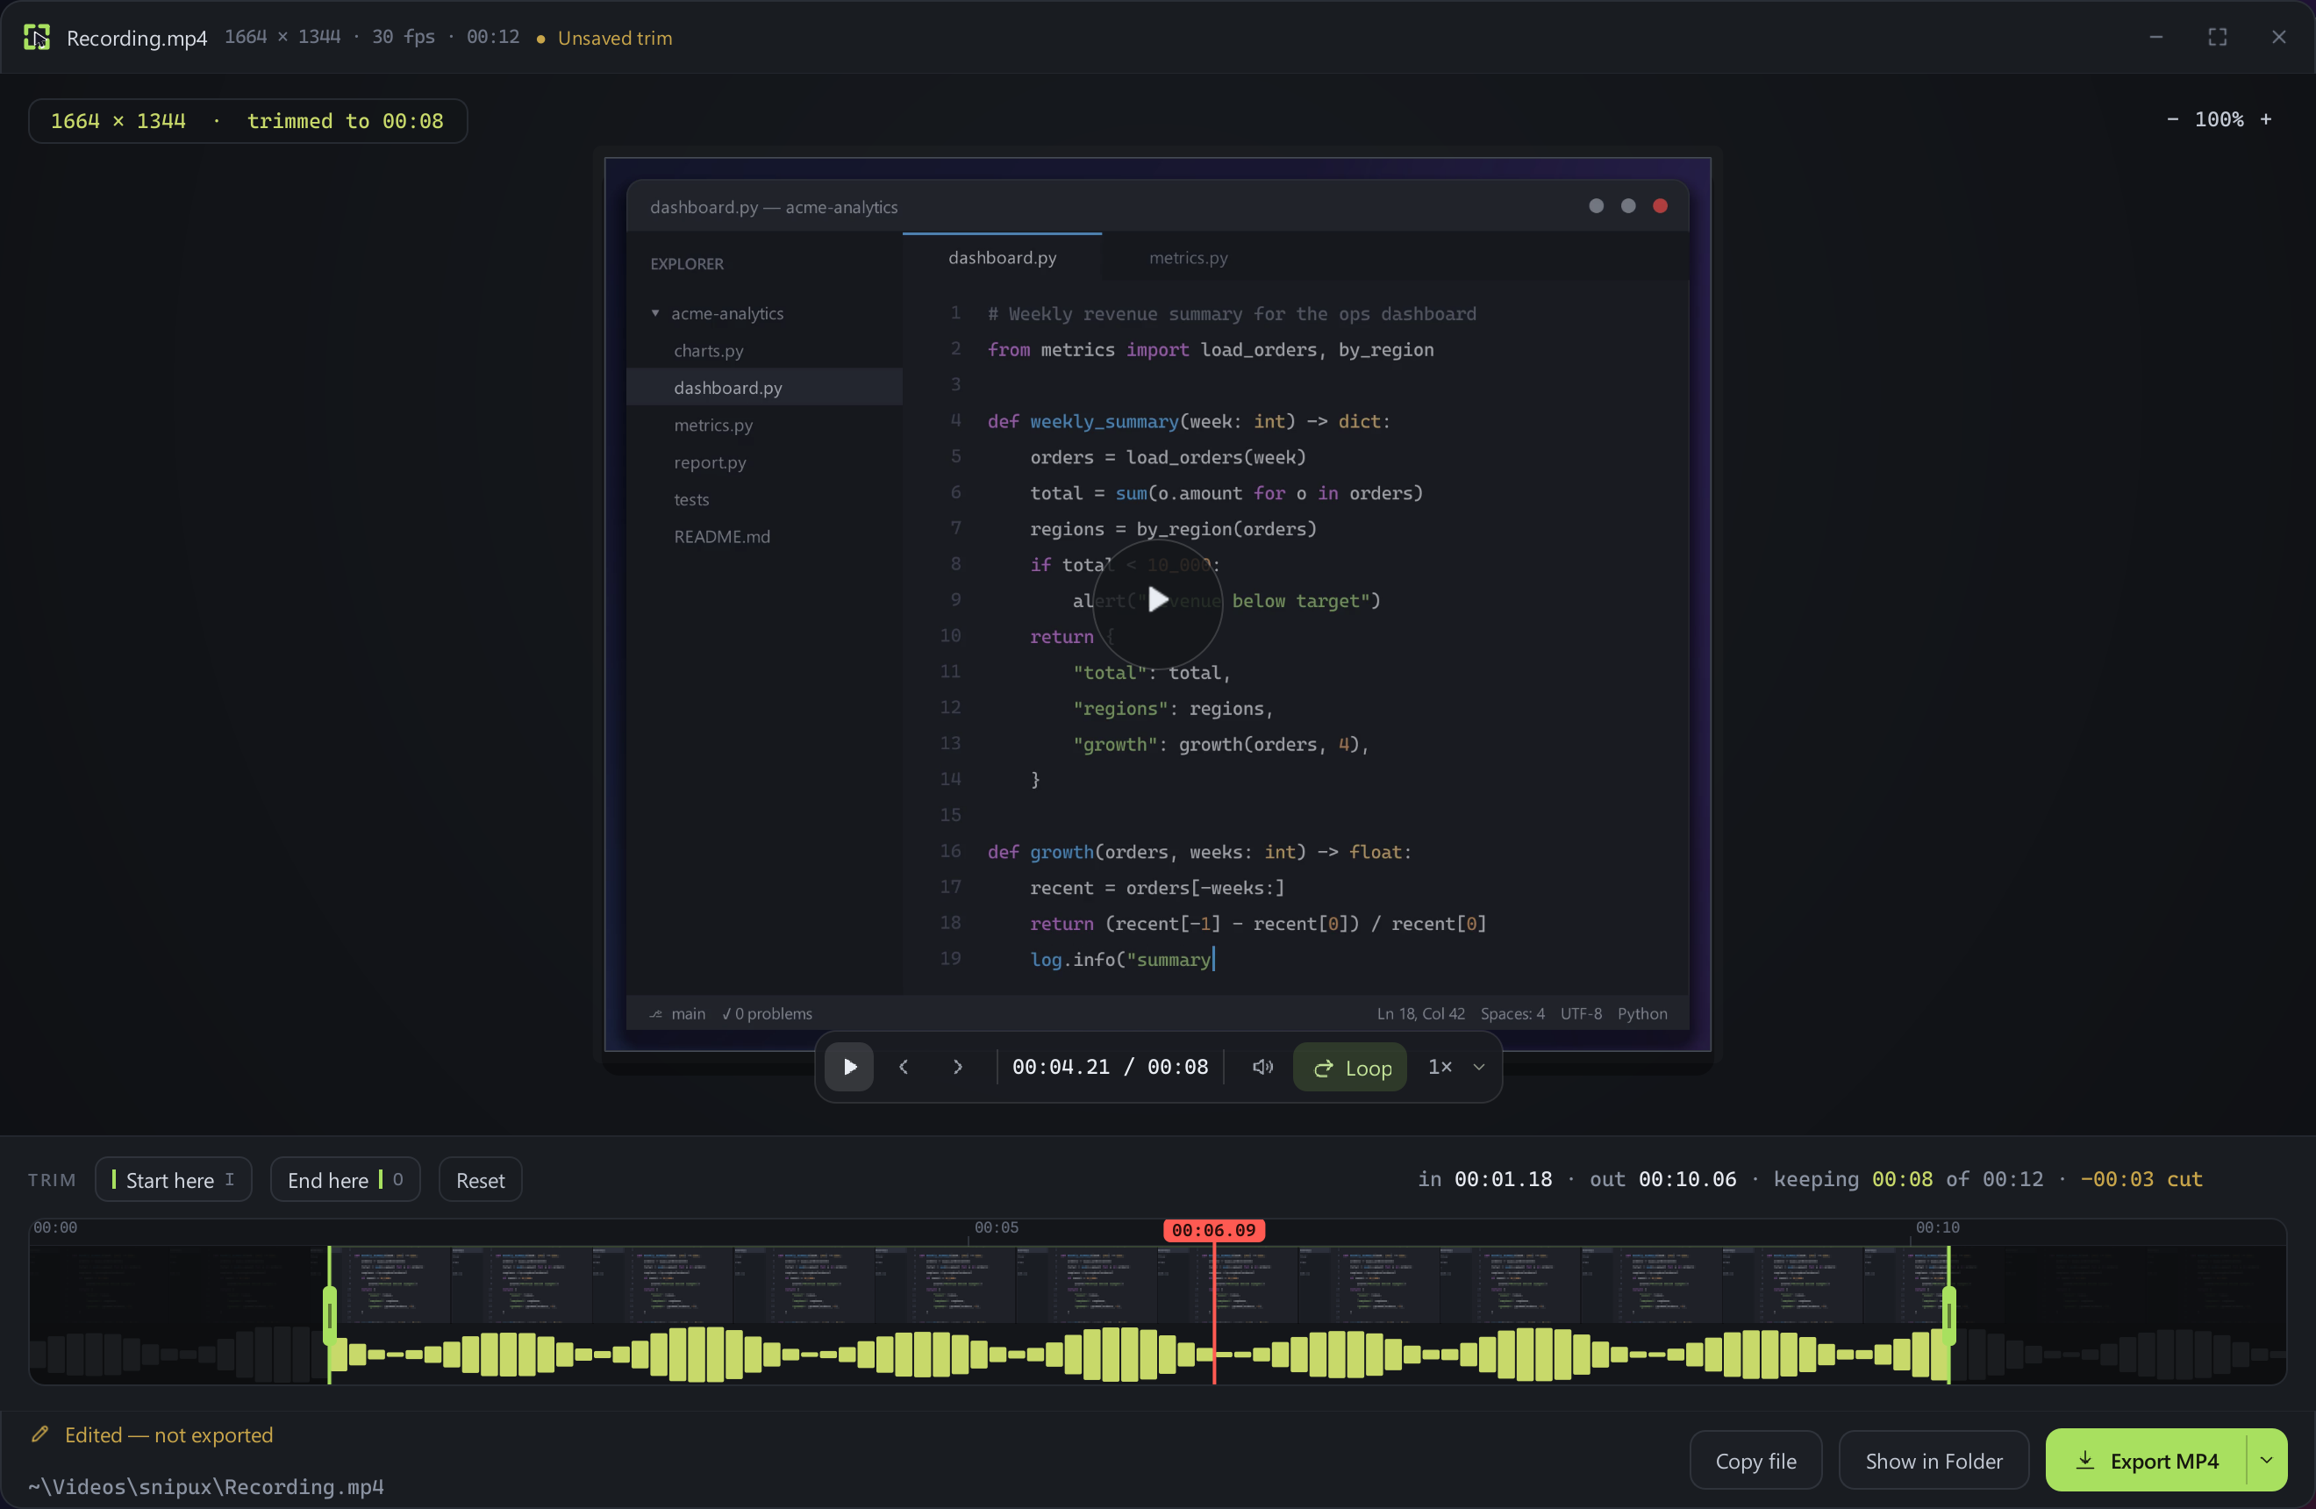This screenshot has width=2316, height=1509.
Task: Click the 00:04.21 / 00:08 time display
Action: [1111, 1068]
